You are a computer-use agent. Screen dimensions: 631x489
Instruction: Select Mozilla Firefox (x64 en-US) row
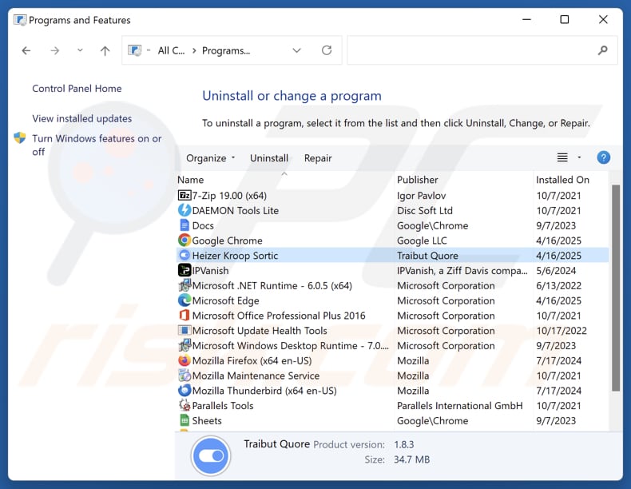click(x=392, y=360)
